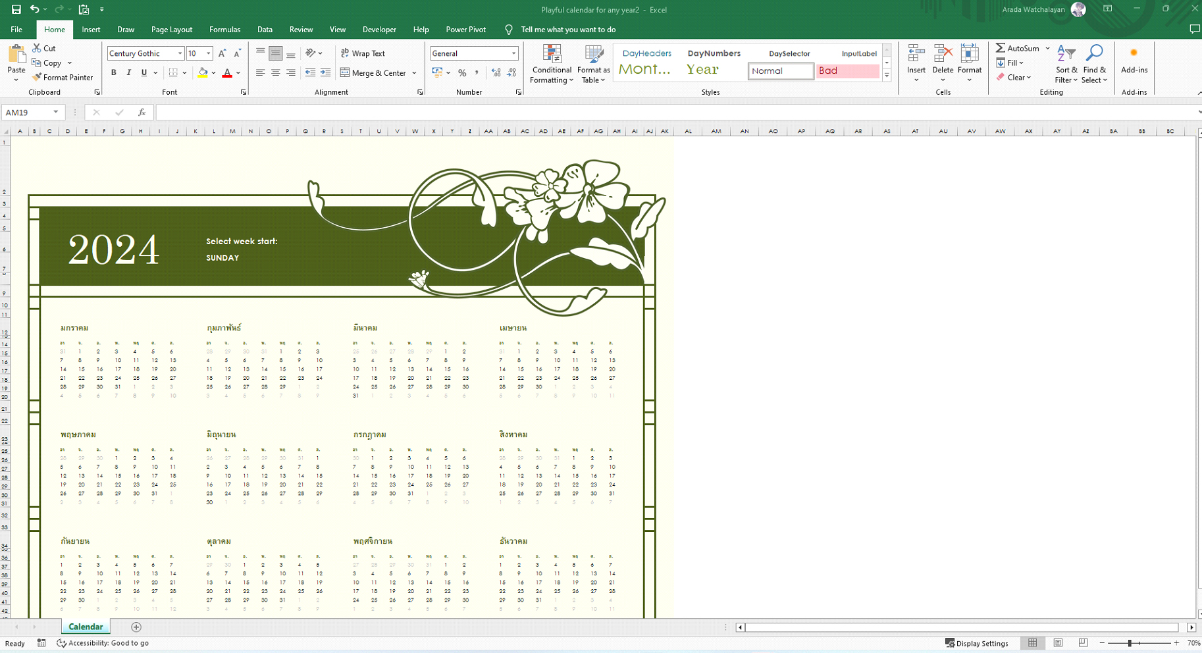Adjust the zoom slider handle
1202x653 pixels.
point(1130,643)
